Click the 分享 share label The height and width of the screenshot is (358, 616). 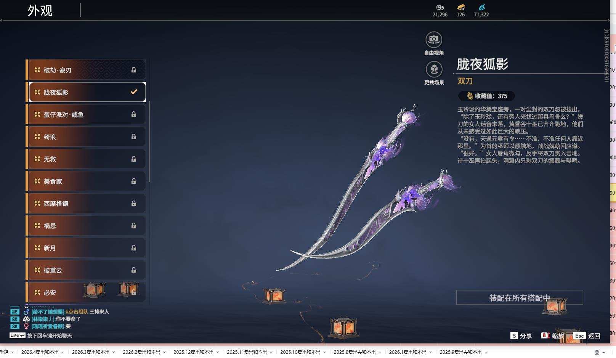pos(526,336)
